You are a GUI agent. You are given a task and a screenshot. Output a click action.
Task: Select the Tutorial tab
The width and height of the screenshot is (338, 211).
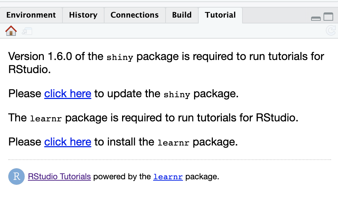220,15
